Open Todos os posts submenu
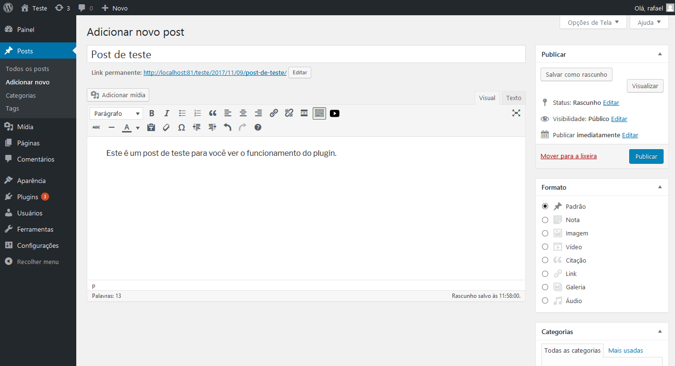 click(x=27, y=69)
